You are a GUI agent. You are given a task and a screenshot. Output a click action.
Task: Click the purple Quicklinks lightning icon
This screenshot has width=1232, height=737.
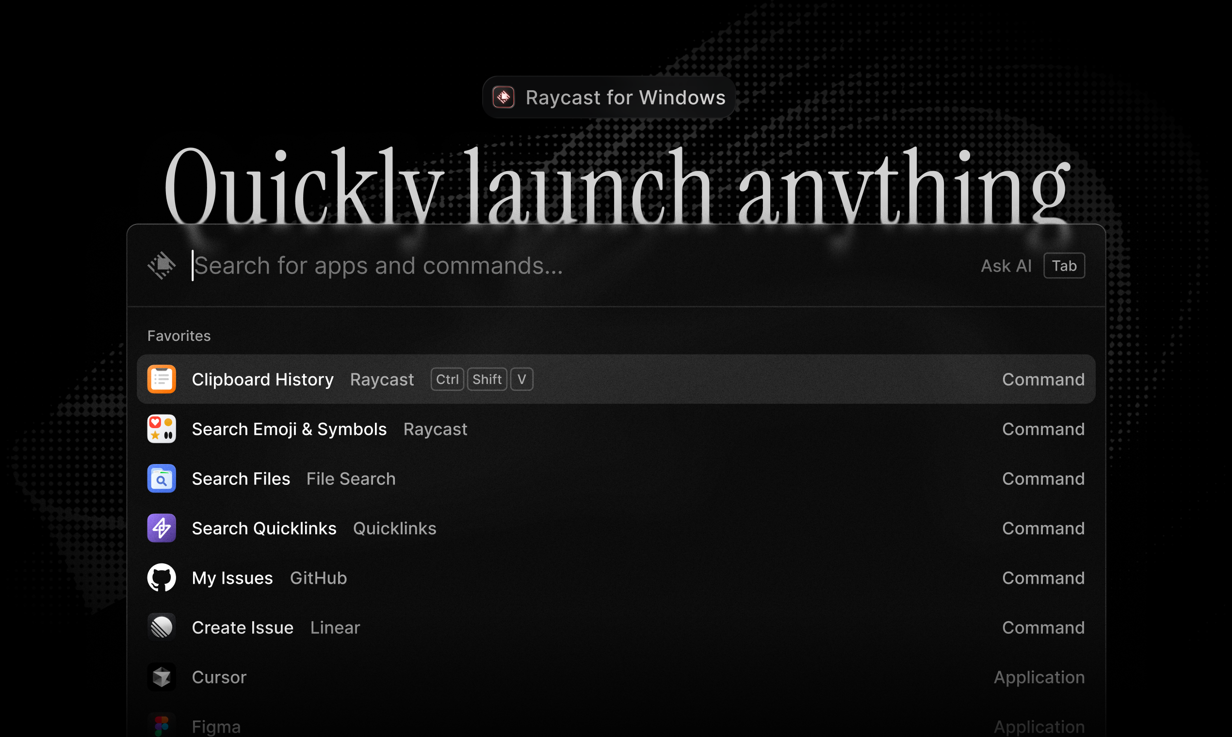click(162, 528)
